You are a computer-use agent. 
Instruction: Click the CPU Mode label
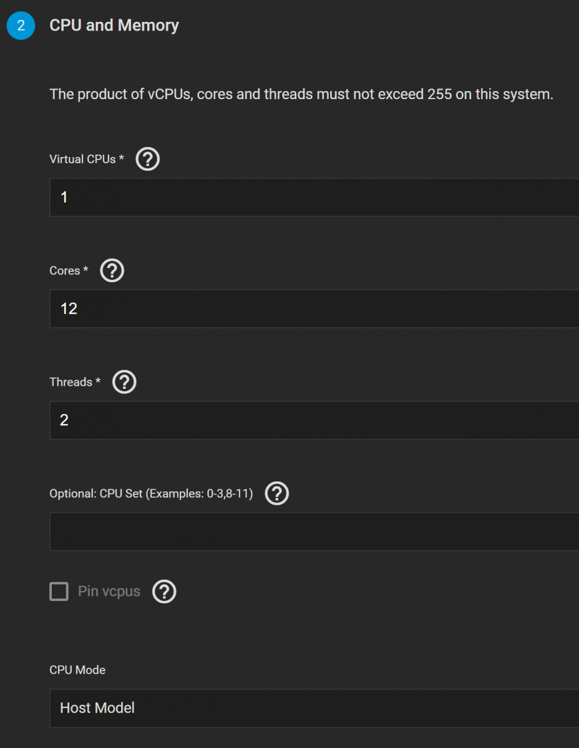point(77,670)
